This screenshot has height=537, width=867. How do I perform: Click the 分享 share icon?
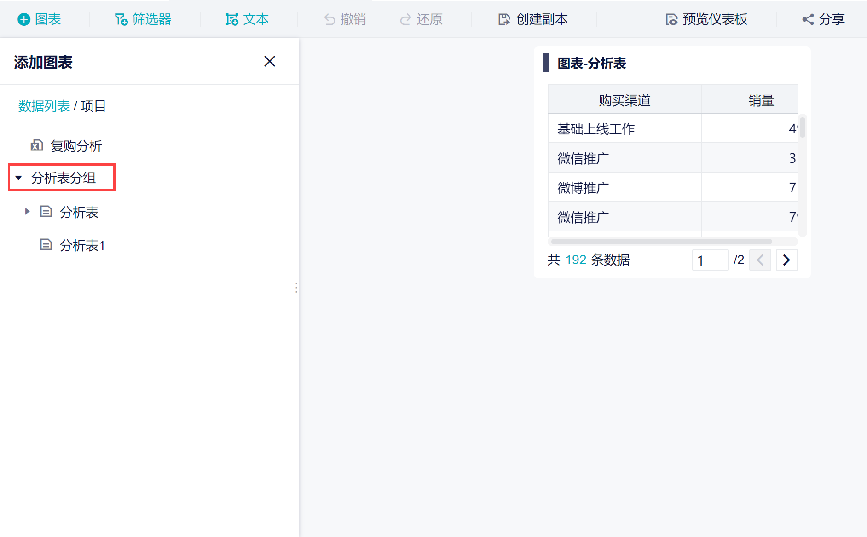[x=808, y=19]
